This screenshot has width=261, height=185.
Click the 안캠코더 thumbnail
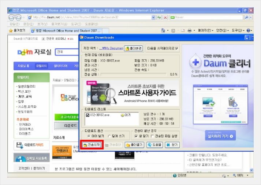coord(62,152)
